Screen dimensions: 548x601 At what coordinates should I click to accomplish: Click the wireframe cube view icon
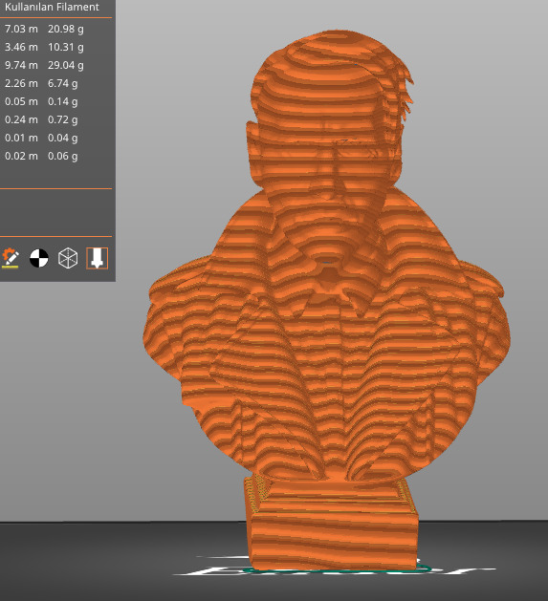pos(68,258)
